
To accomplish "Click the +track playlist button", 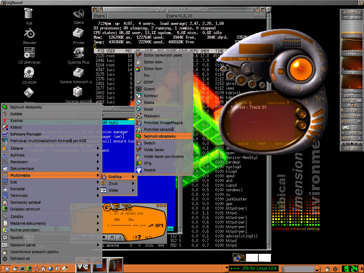I will click(318, 113).
